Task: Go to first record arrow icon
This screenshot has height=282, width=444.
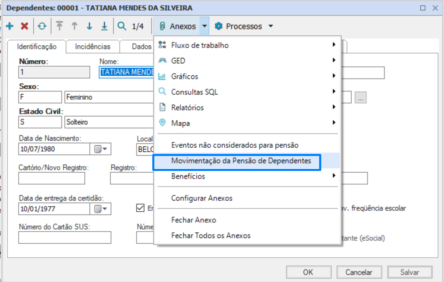Action: (x=59, y=26)
